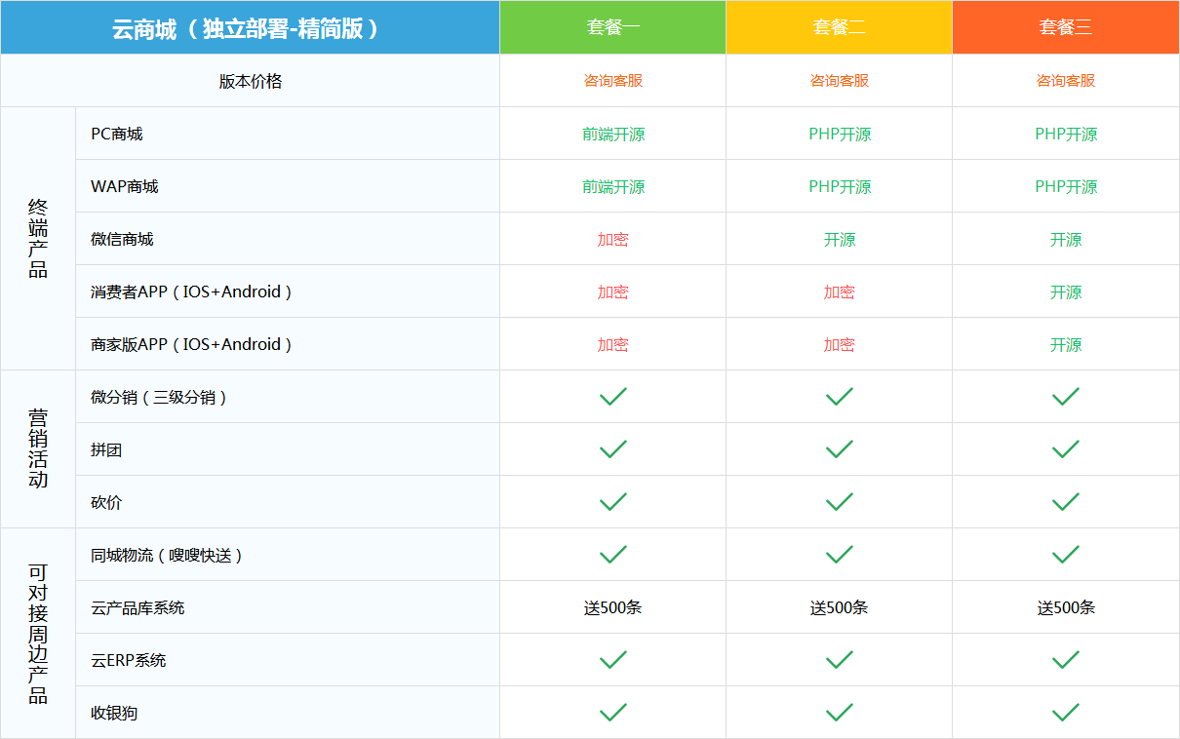Select the 云ERP系统 checkmark under 套餐二
1180x739 pixels.
point(838,659)
